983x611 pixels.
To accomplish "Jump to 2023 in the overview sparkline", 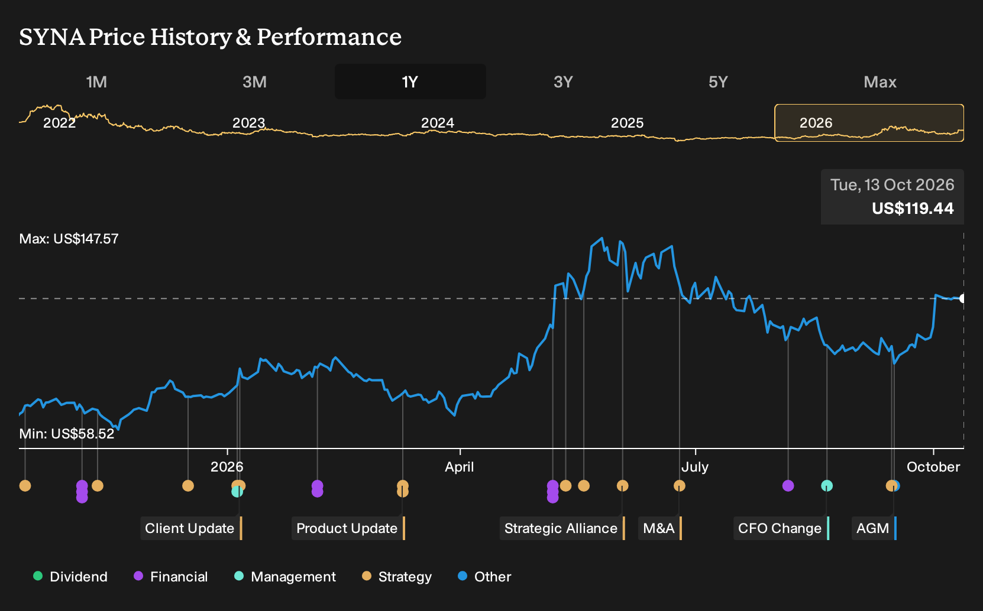I will click(248, 123).
